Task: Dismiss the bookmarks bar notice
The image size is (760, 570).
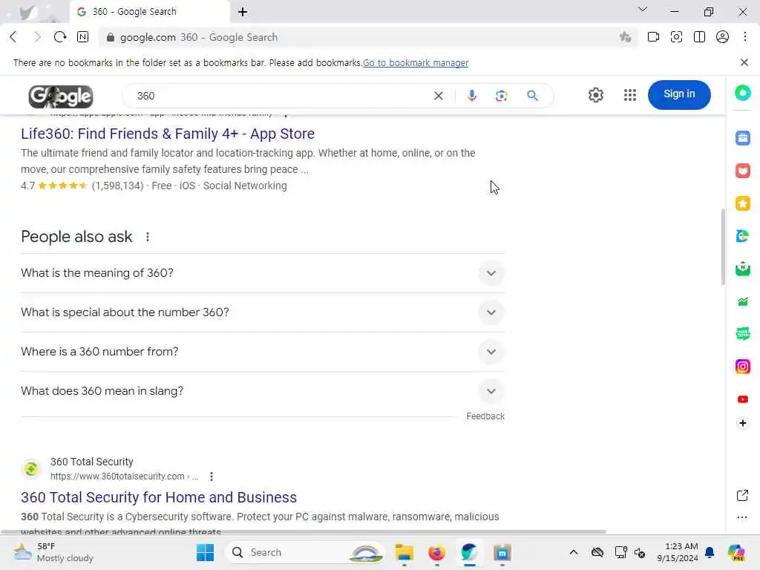Action: pos(744,62)
